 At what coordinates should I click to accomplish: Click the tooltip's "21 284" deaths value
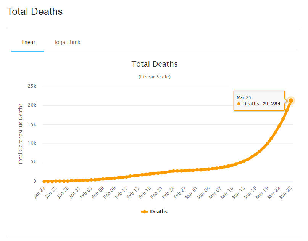tap(272, 104)
